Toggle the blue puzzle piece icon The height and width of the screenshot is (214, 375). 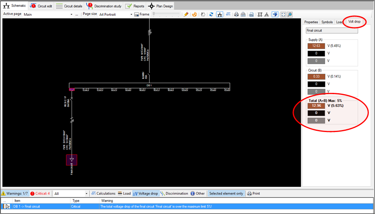click(275, 14)
